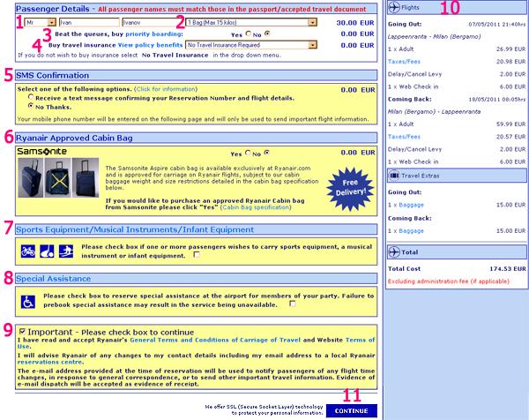Open Coming Back Baggage link

coord(411,230)
